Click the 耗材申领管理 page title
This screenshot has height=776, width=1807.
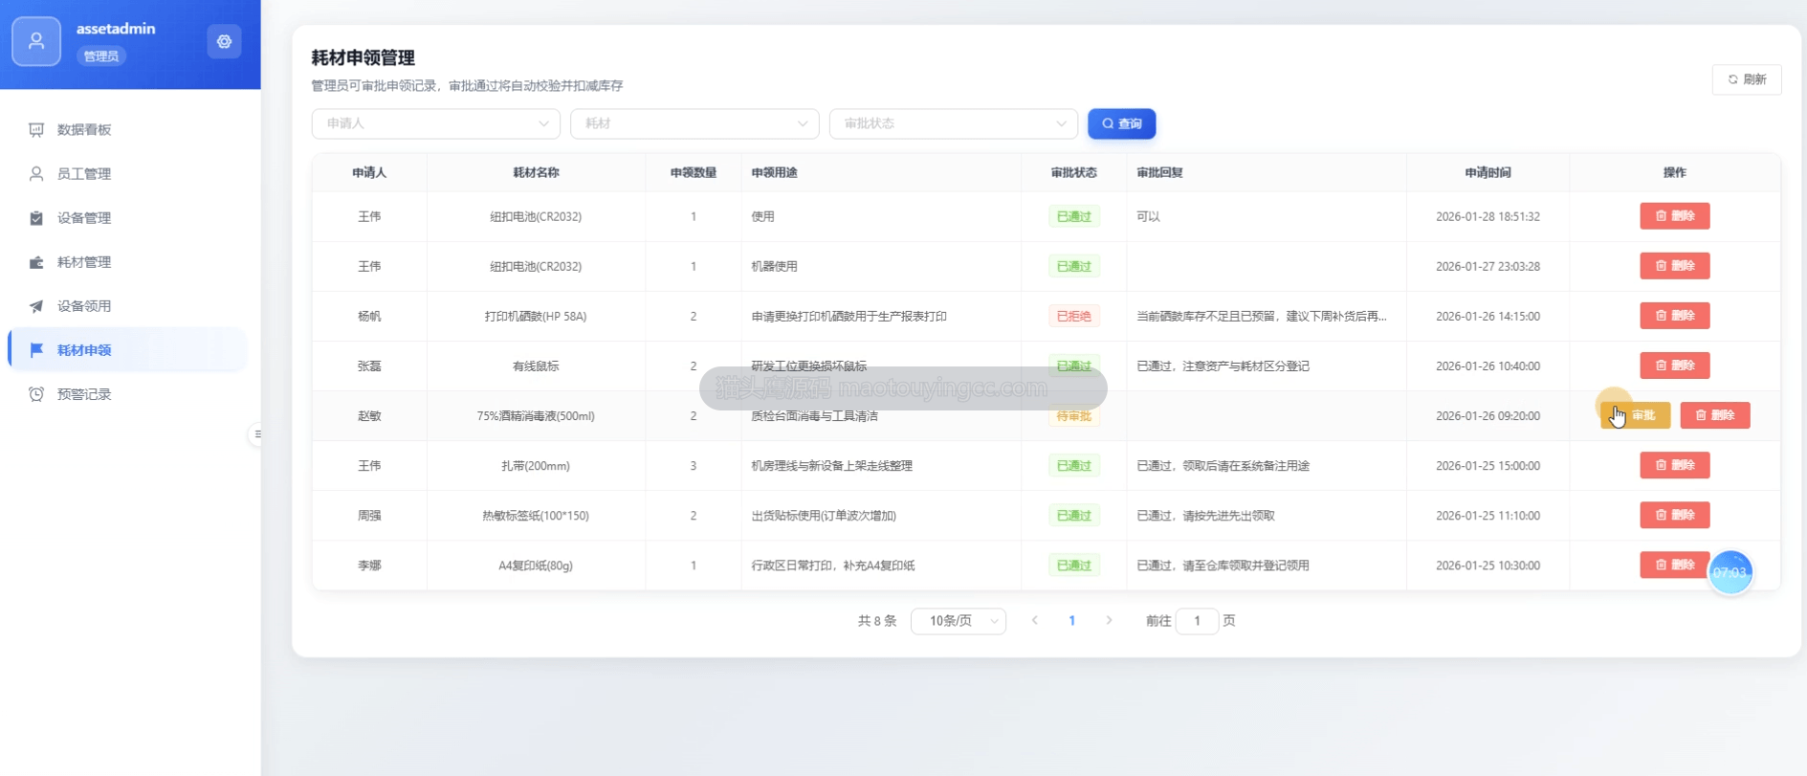(364, 58)
